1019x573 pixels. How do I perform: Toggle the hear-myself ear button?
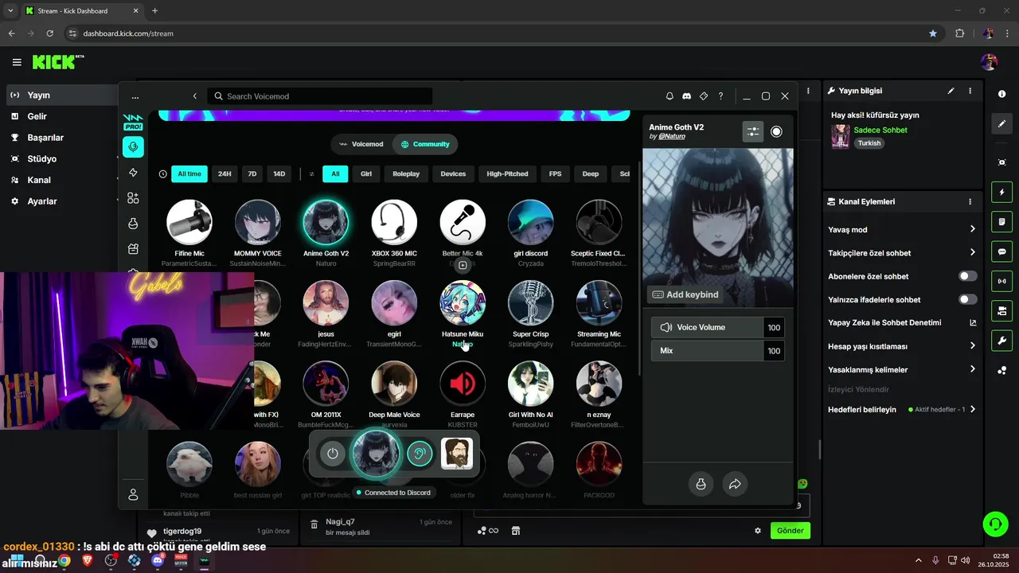(420, 454)
